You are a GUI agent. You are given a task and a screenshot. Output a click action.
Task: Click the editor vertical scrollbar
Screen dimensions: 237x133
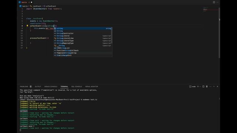tap(219, 33)
